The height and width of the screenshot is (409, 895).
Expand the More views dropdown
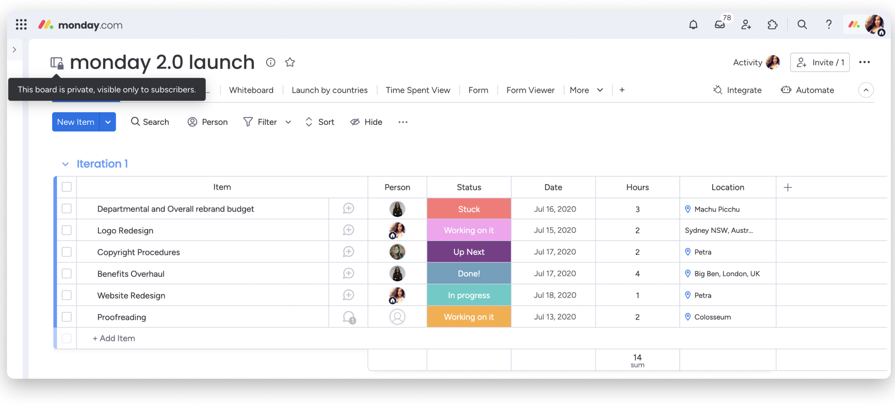click(586, 90)
